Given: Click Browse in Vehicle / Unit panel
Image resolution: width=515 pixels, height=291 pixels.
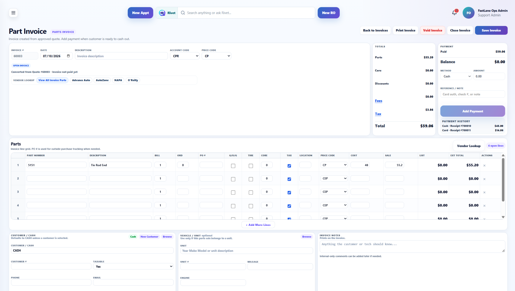Looking at the screenshot, I should point(307,237).
